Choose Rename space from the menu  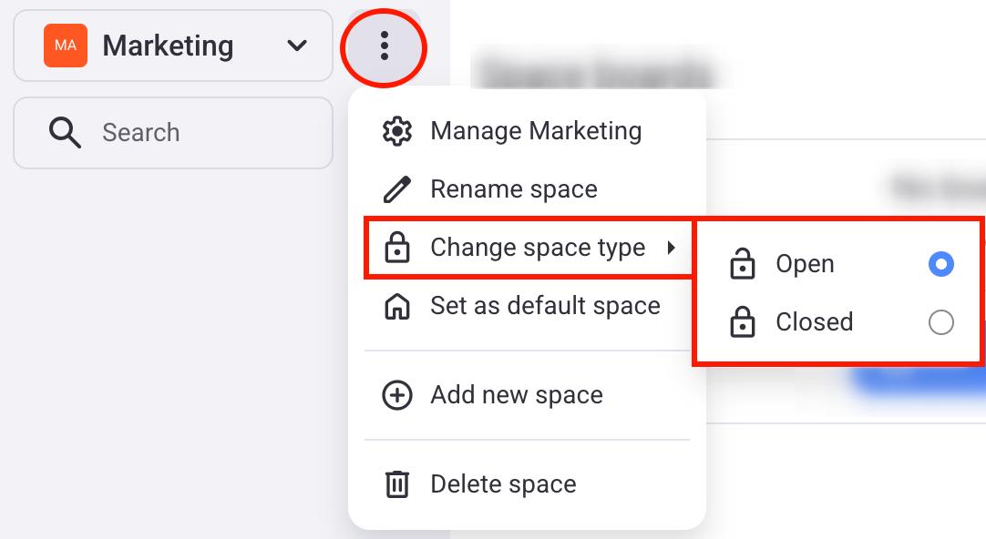point(514,189)
